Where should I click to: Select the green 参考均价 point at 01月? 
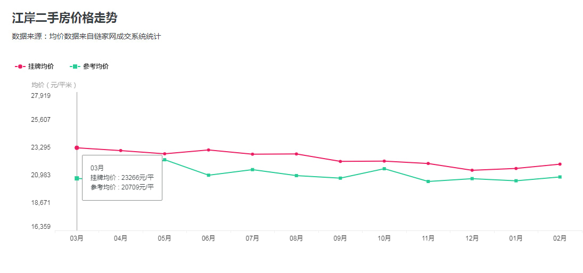click(x=516, y=181)
